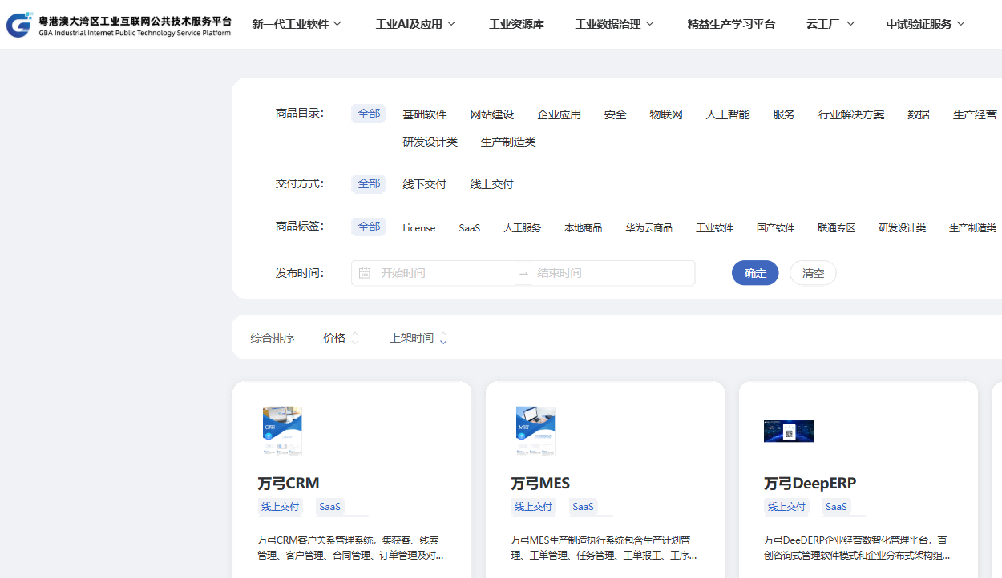
Task: Filter category by 人工智能
Action: [x=727, y=114]
